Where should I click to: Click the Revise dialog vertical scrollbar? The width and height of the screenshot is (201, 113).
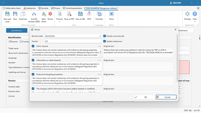pos(177,58)
